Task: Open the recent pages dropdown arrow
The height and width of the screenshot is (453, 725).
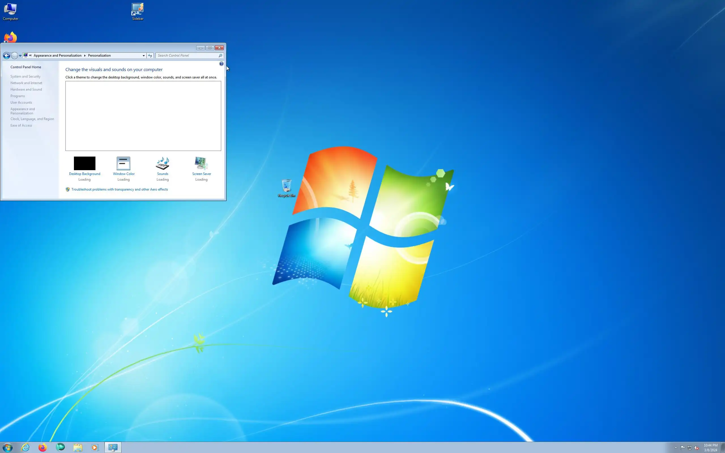Action: pos(20,56)
